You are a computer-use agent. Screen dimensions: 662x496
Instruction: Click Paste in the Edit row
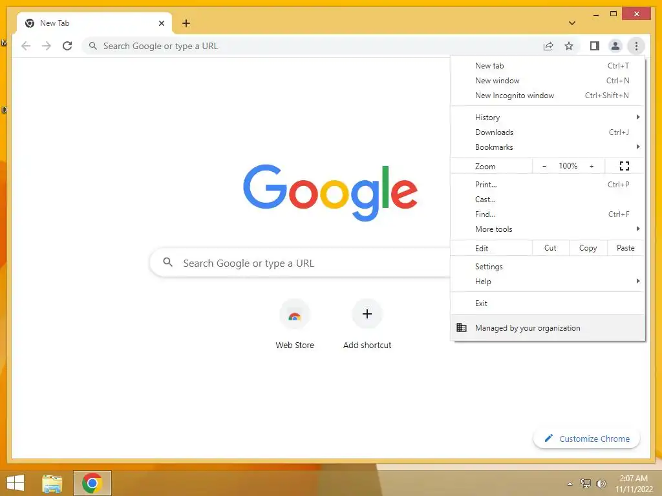(626, 248)
